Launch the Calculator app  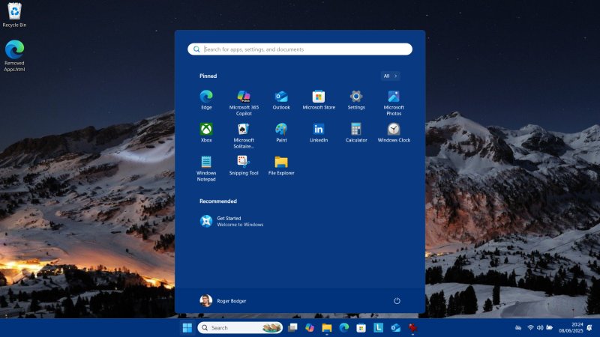point(356,130)
